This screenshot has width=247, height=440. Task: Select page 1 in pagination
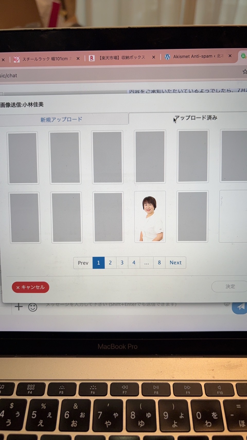click(x=98, y=263)
